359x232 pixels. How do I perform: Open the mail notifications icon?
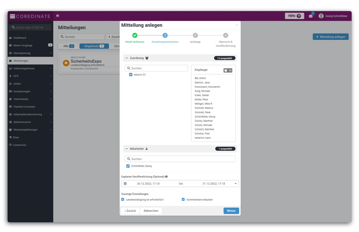point(311,16)
